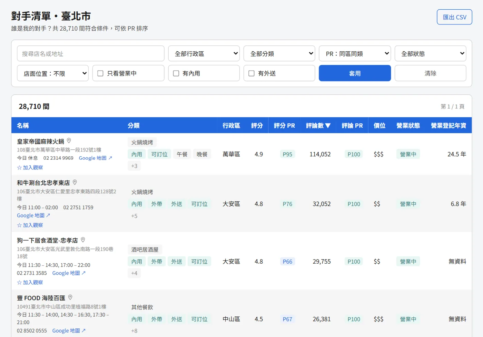
Task: Add 皇家帝國麻辣火鍋 to watchlist via 加入觀察
Action: [30, 168]
